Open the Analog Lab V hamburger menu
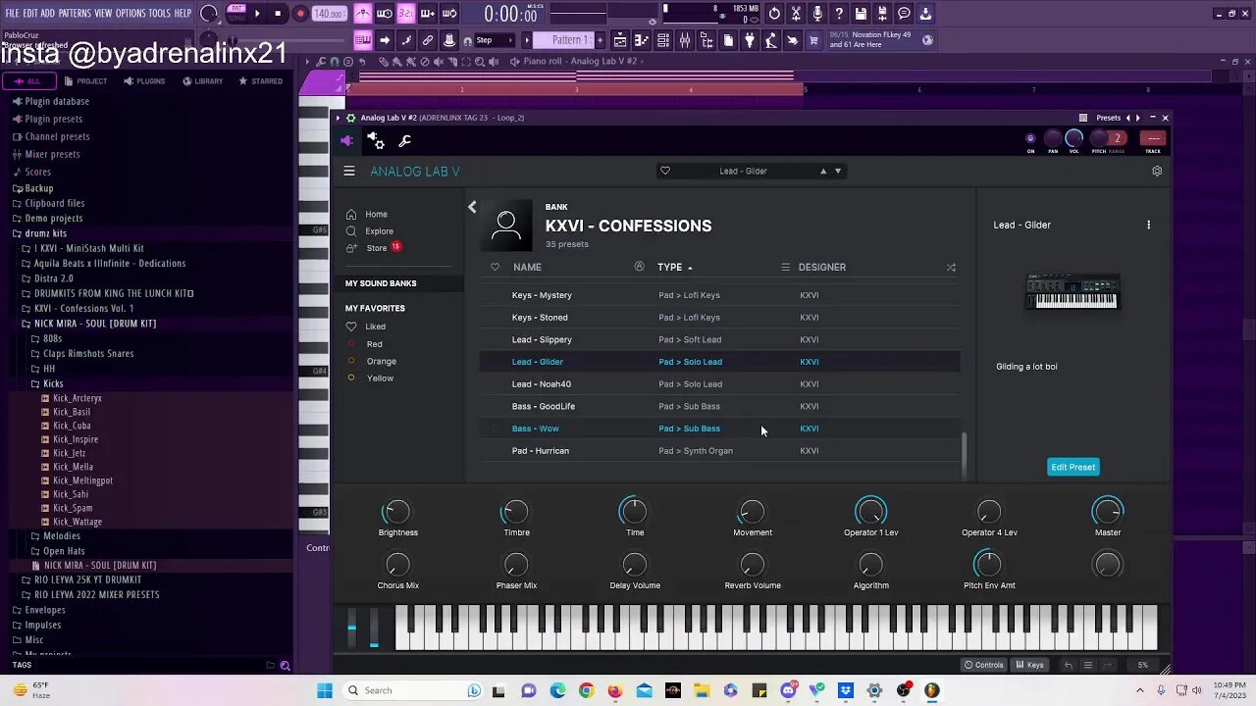Viewport: 1256px width, 706px height. click(349, 171)
